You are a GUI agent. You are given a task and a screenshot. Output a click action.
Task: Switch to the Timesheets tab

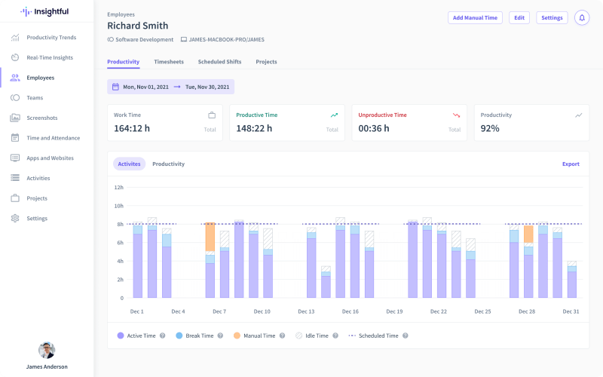tap(169, 62)
